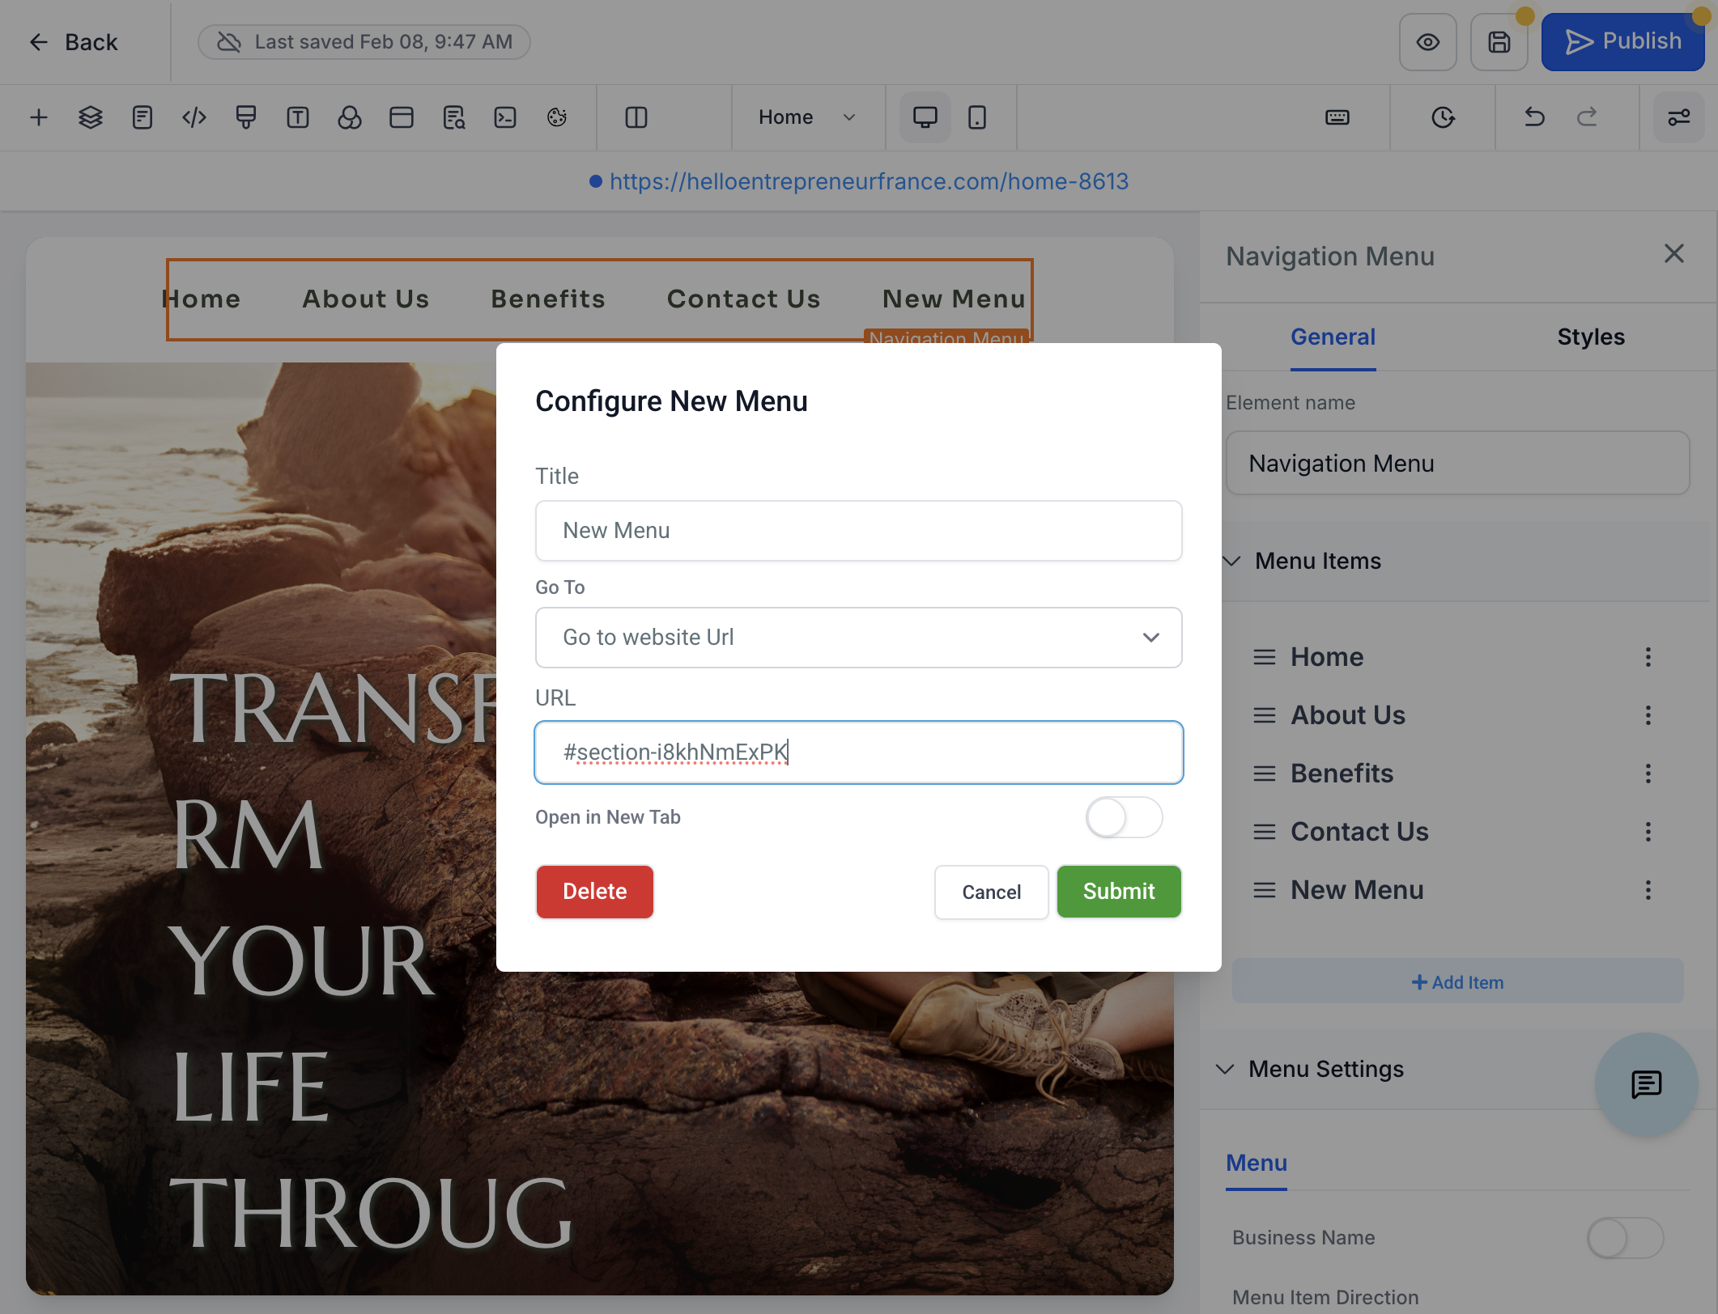This screenshot has height=1314, width=1718.
Task: Click the Add Item button
Action: [x=1457, y=981]
